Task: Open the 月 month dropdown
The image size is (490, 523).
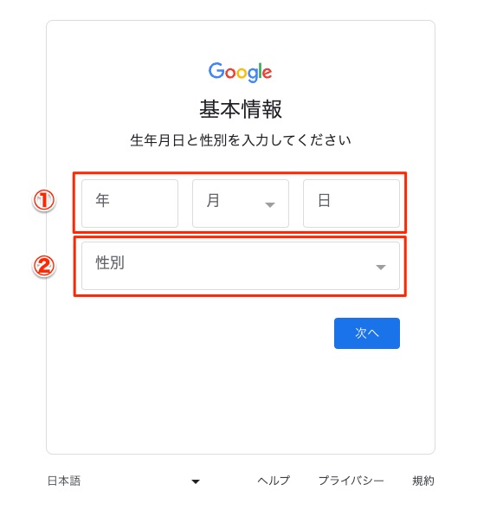Action: click(x=241, y=203)
